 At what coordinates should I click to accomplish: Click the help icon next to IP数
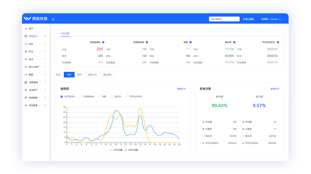pyautogui.click(x=190, y=42)
